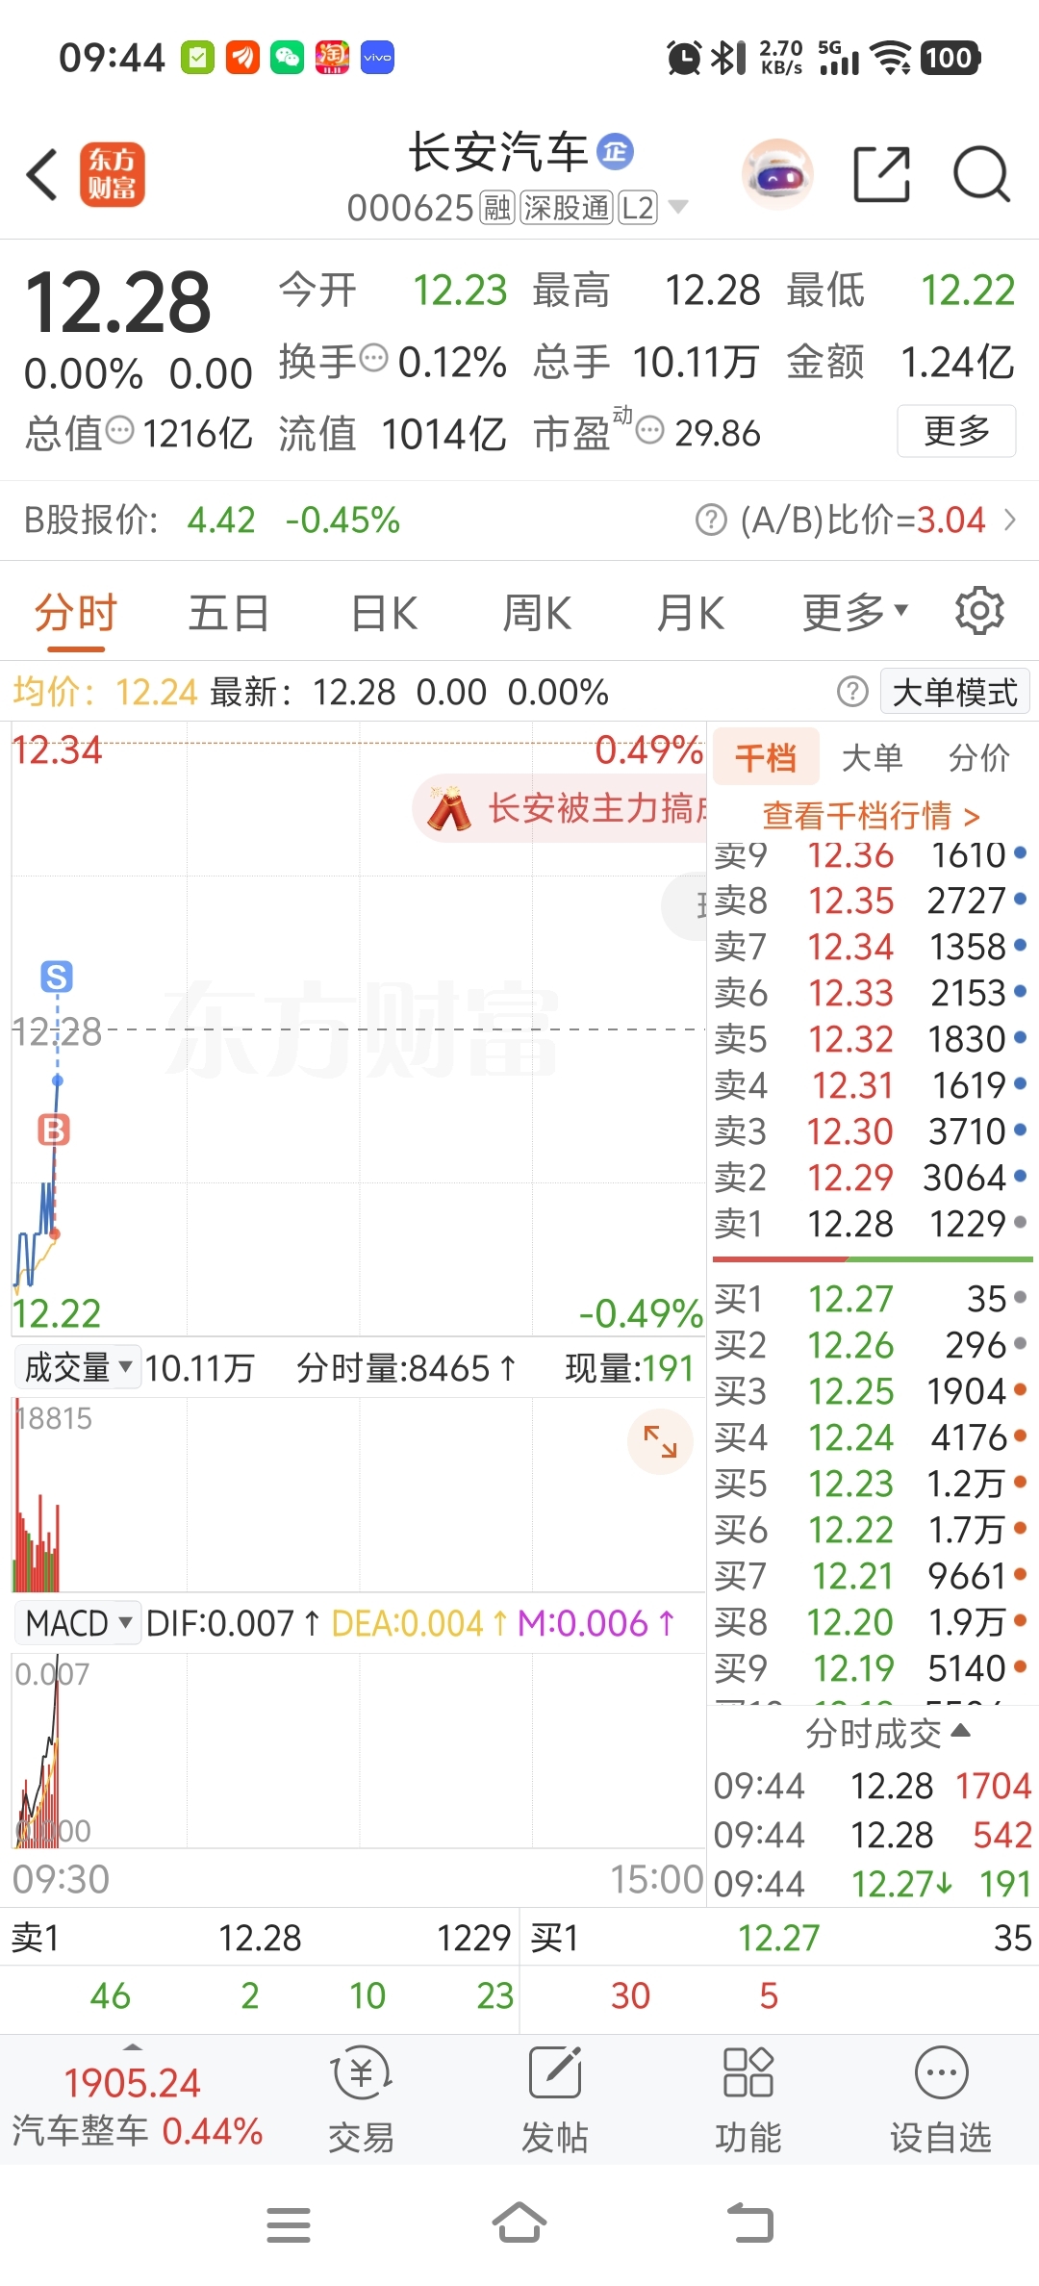
Task: Tap the share icon in the header
Action: (881, 175)
